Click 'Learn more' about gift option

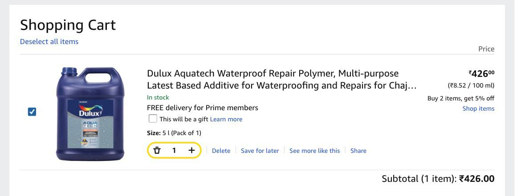226,119
